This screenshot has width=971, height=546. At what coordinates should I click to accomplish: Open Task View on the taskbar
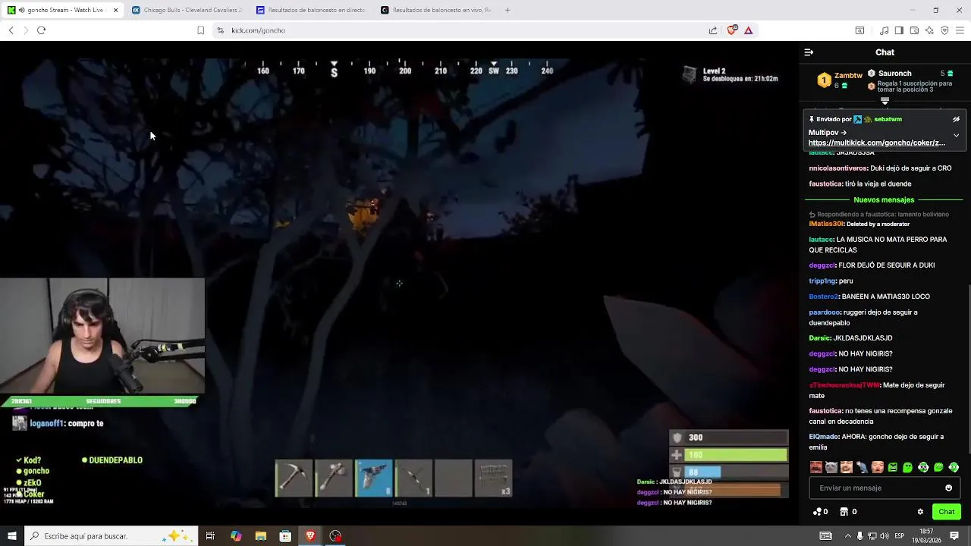(210, 536)
